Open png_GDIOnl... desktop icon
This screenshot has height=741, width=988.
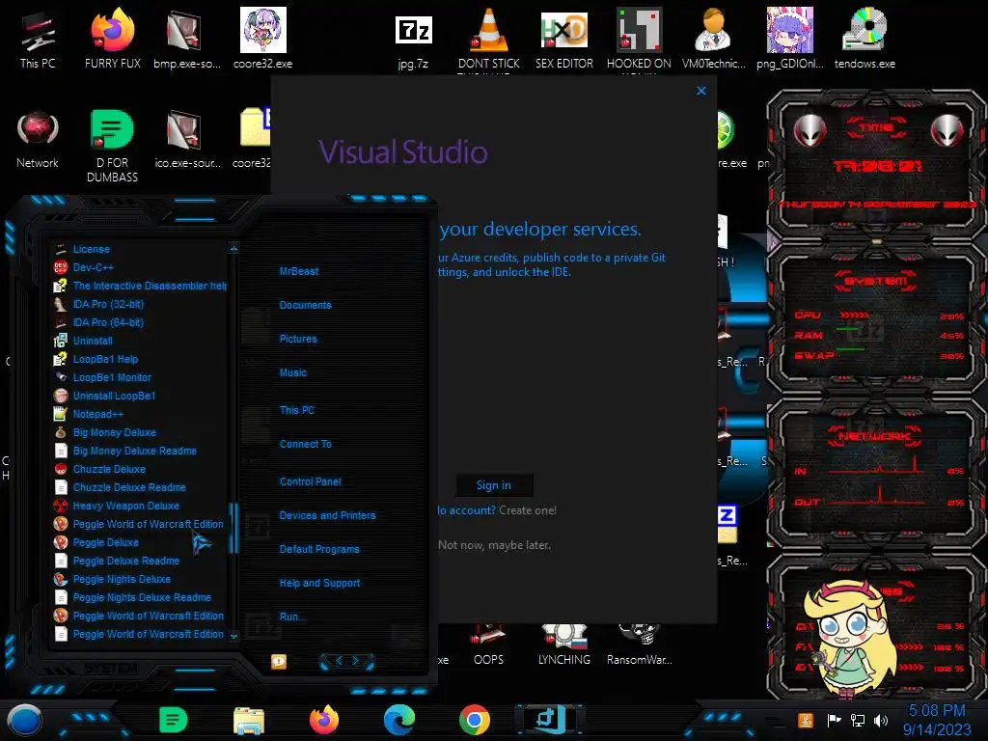coord(789,39)
